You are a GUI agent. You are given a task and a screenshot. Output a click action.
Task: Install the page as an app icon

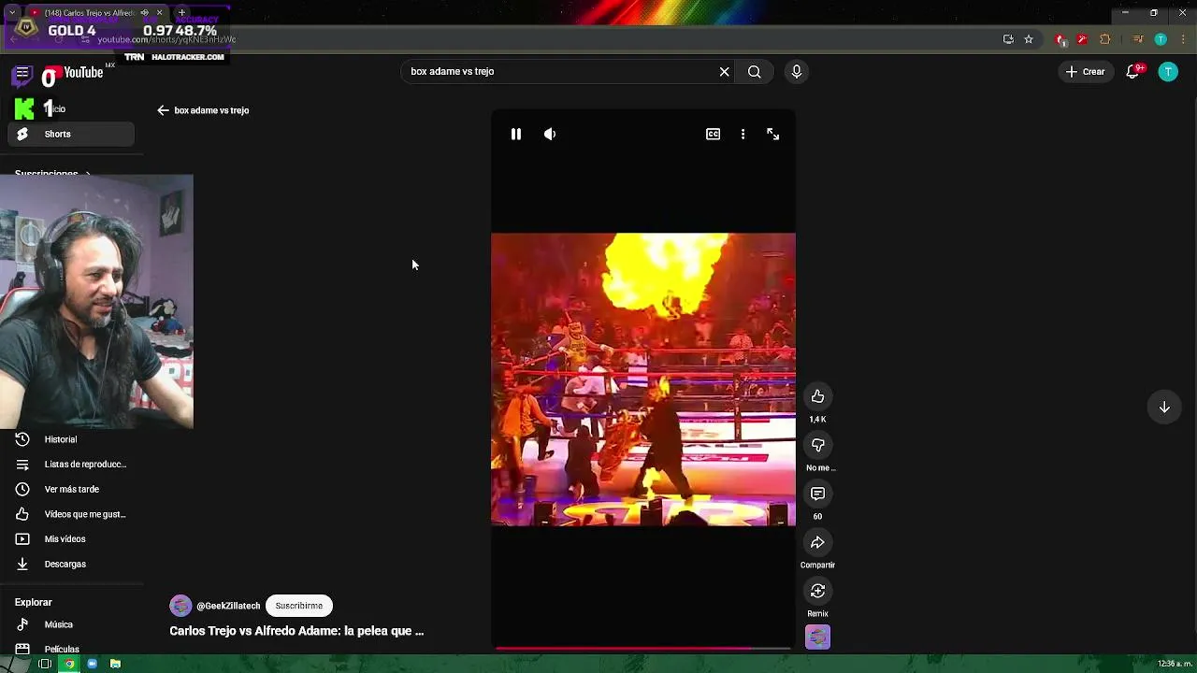pyautogui.click(x=1008, y=39)
